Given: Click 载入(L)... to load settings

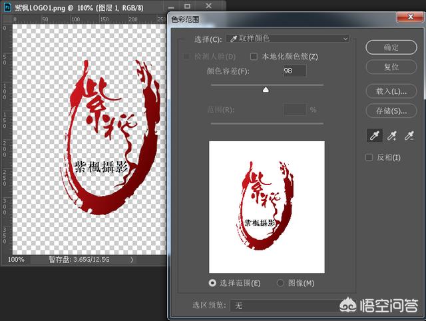Looking at the screenshot, I should pos(391,91).
